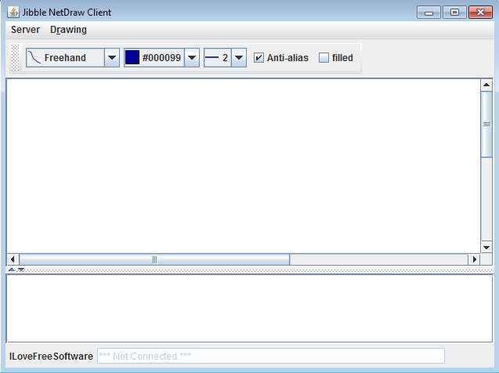Click the toolbar drag handle grip
Screen dimensions: 499x373
click(15, 58)
